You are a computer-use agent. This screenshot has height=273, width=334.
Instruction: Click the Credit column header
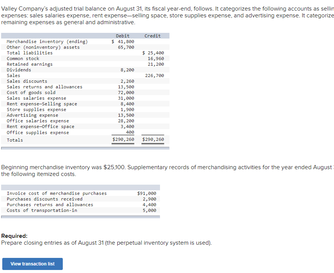152,35
